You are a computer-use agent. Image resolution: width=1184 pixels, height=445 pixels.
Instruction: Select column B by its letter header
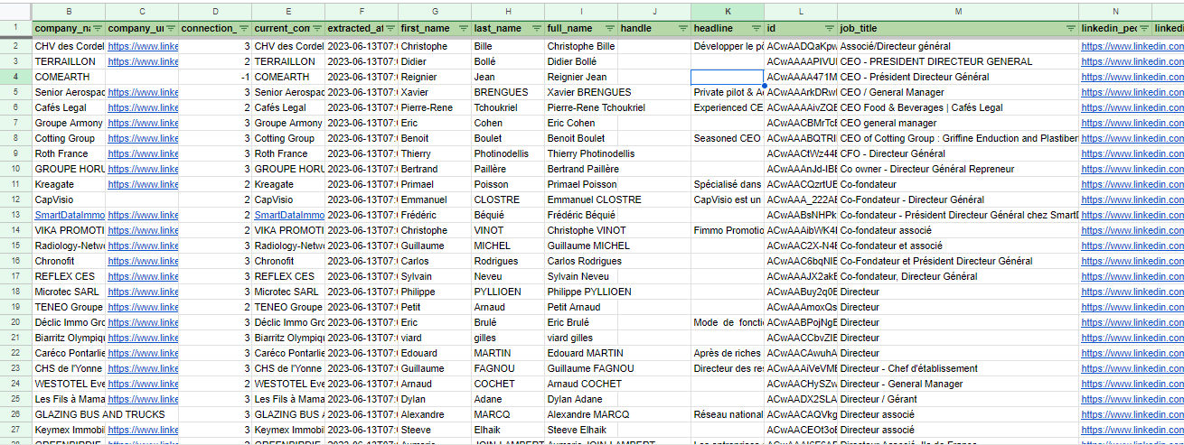(x=69, y=10)
